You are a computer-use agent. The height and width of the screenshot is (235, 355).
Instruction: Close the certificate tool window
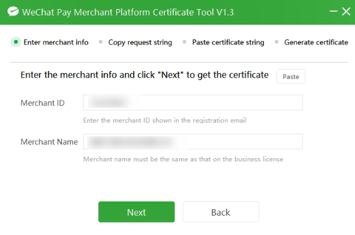pyautogui.click(x=346, y=12)
